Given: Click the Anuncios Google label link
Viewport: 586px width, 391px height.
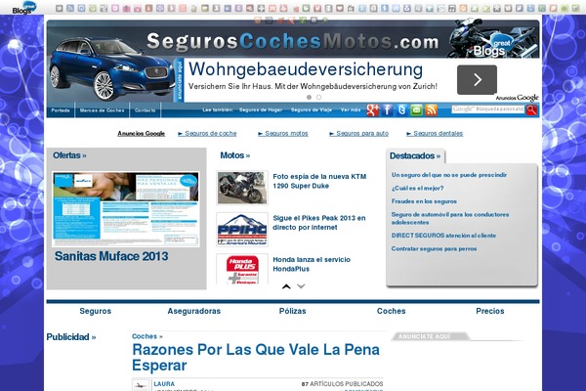Looking at the screenshot, I should 142,134.
